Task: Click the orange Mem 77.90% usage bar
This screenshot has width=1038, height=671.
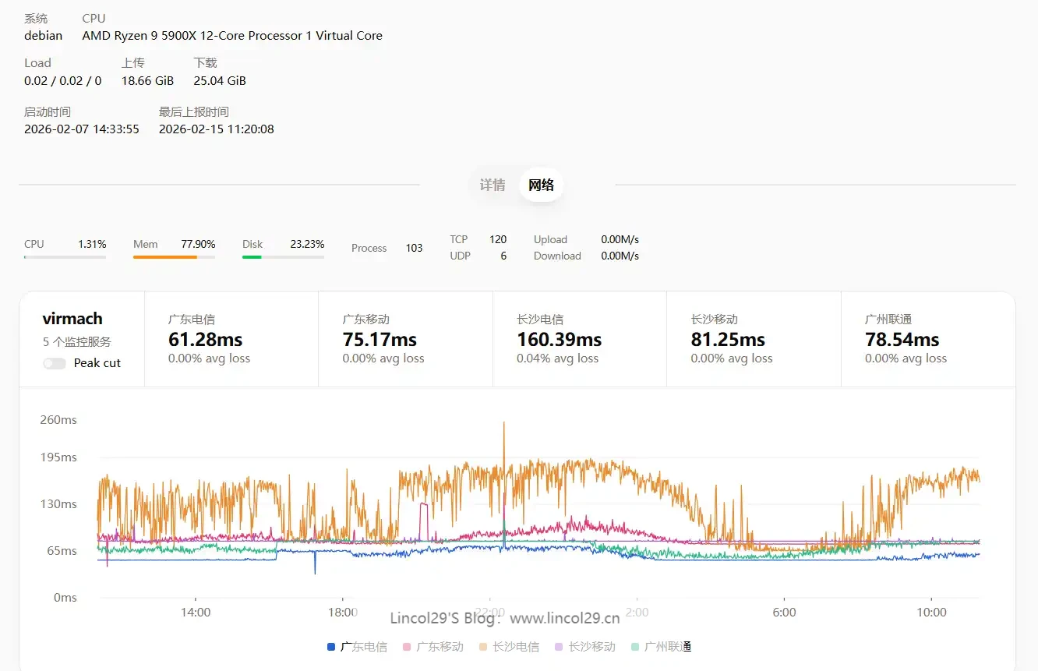Action: pos(174,256)
